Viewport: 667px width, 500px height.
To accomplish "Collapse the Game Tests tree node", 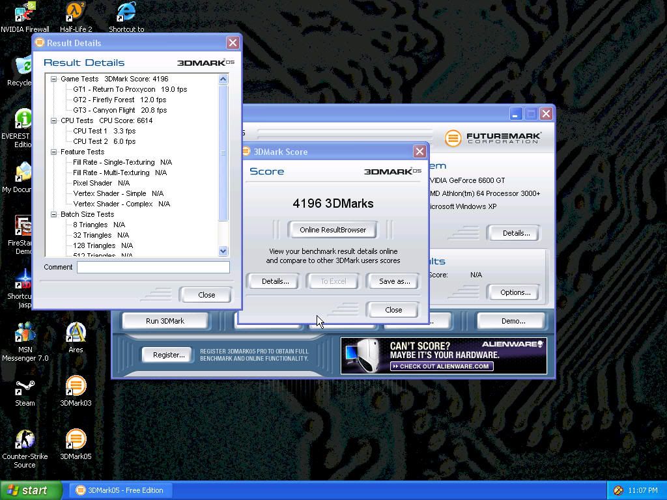I will [55, 79].
